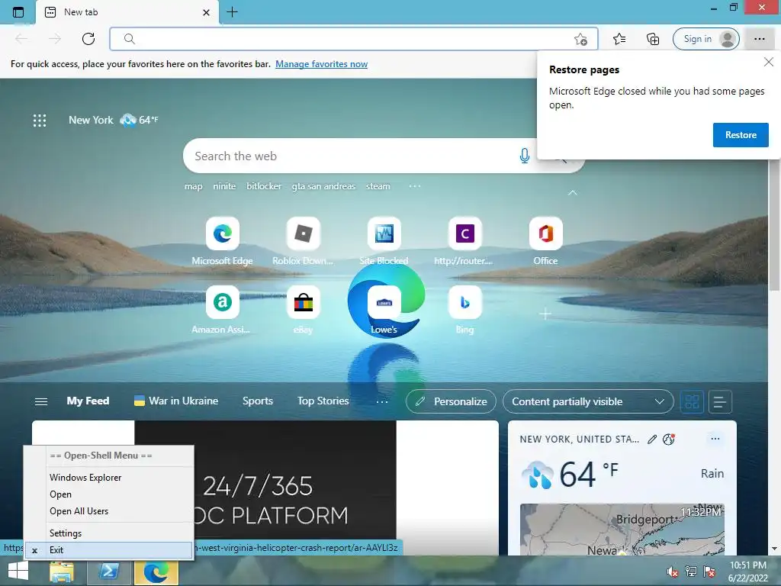Collapse quick links with the chevron
Viewport: 781px width, 586px height.
coord(572,192)
